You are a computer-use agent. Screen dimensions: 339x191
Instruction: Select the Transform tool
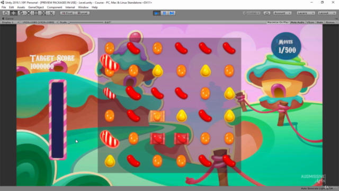[43, 13]
